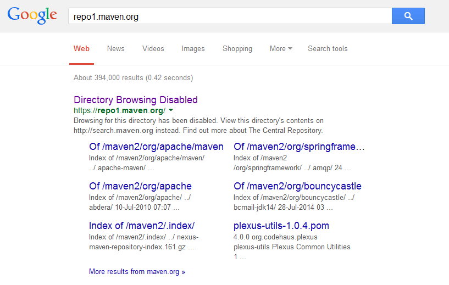Click snippet text 'Browsing for this directory has been disabled'
Viewport: 449px width, 285px height.
click(145, 120)
